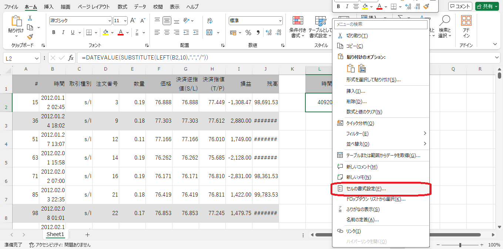This screenshot has width=503, height=249.
Task: Click the insert function fx icon
Action: click(x=71, y=58)
